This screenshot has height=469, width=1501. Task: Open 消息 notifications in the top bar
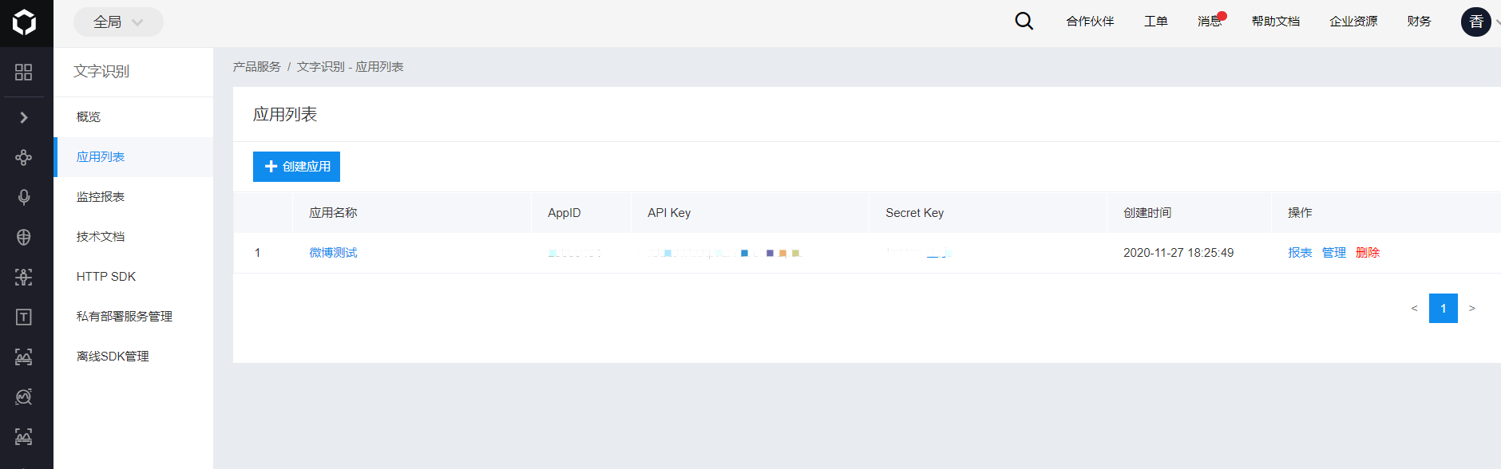1210,22
